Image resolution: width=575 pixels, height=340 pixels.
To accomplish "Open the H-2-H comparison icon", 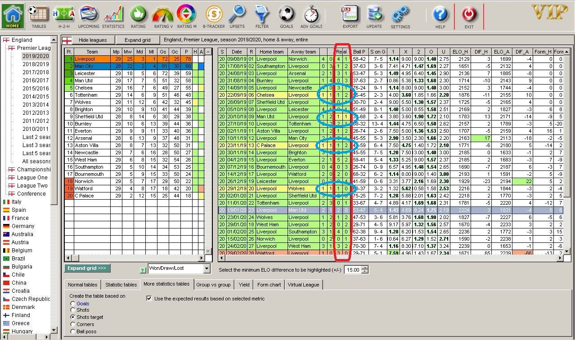I will [64, 17].
